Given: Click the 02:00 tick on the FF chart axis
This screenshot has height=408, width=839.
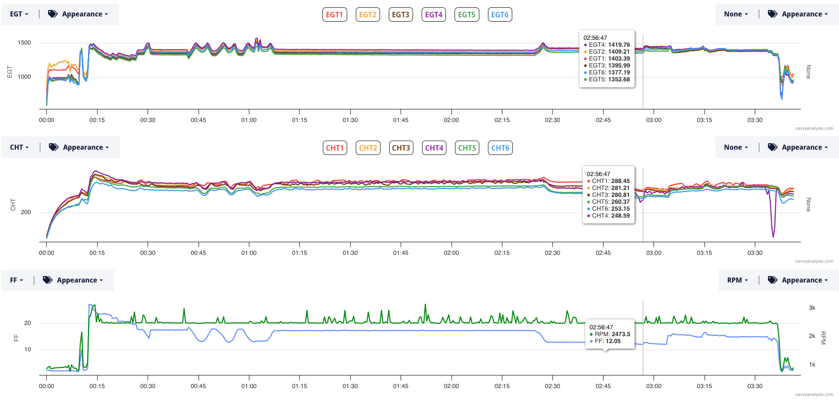Looking at the screenshot, I should [x=451, y=386].
